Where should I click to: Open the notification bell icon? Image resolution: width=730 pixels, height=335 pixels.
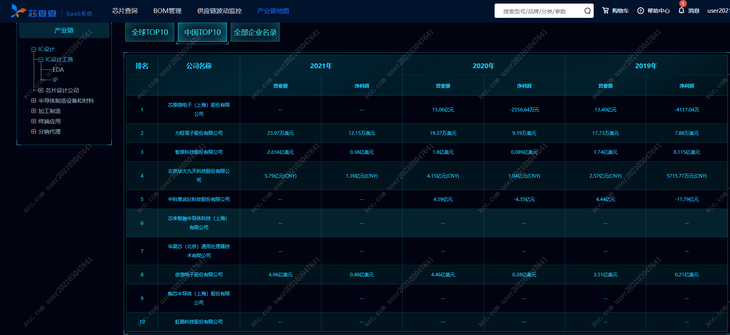tap(681, 11)
